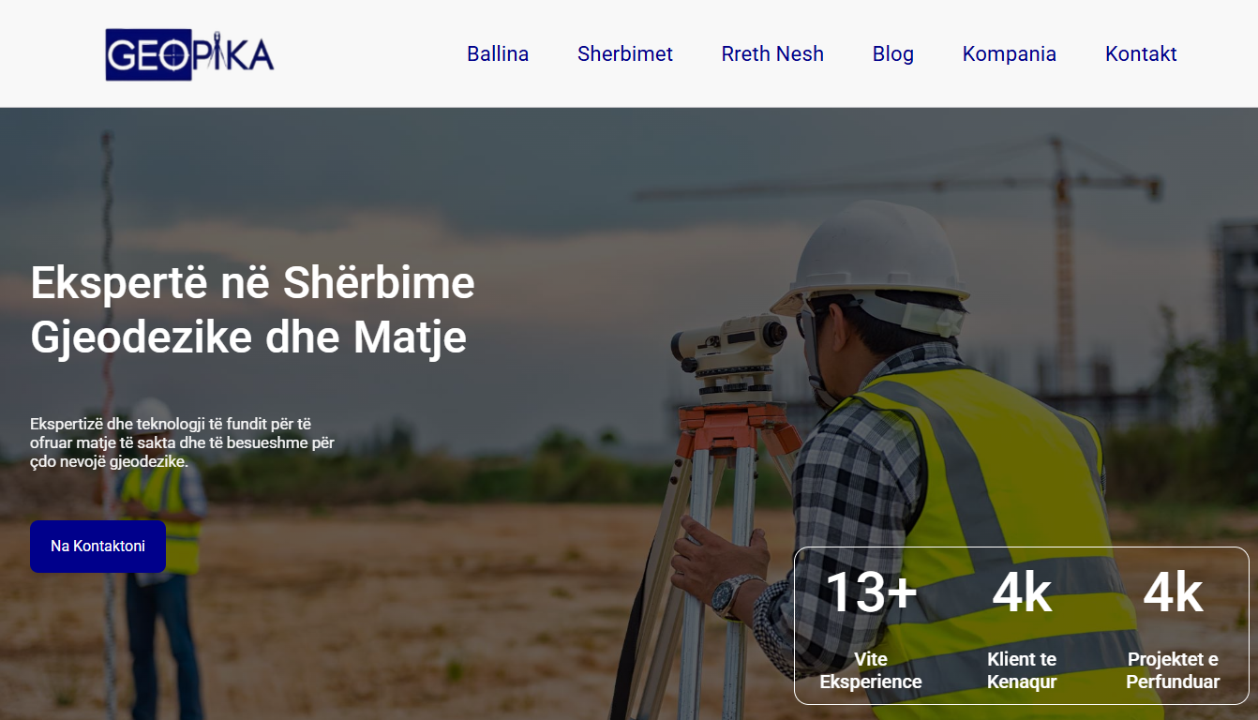1258x720 pixels.
Task: Open the Blog page
Action: click(x=893, y=54)
